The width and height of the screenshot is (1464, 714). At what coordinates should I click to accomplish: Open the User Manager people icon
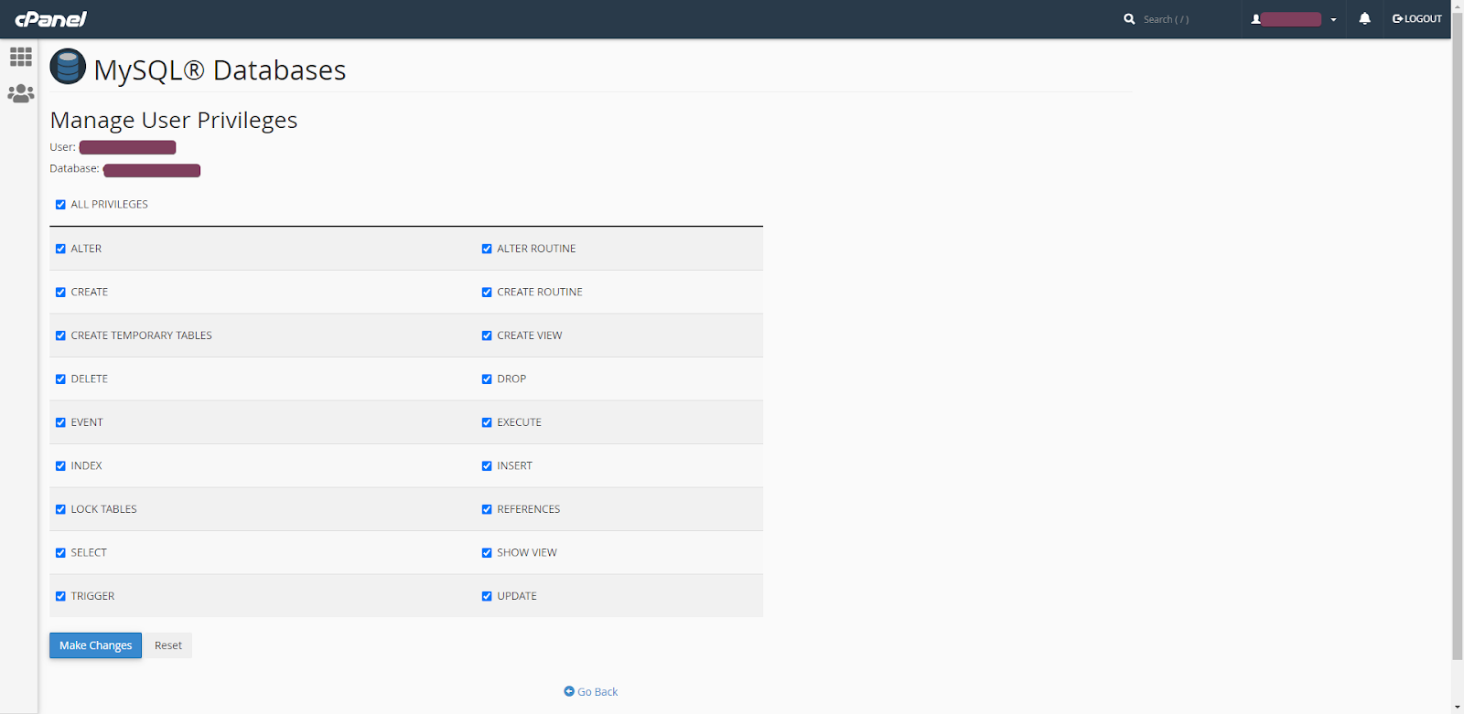tap(21, 93)
